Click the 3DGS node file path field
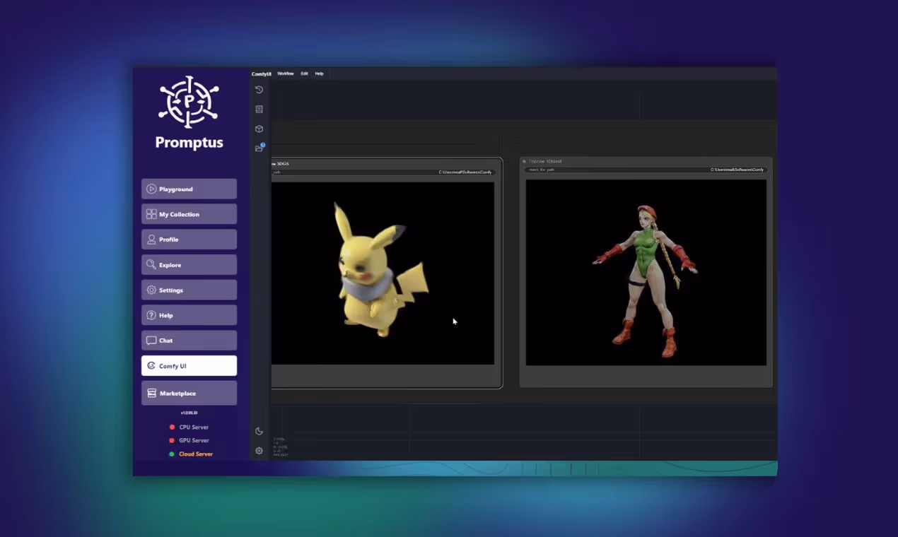 (x=383, y=172)
